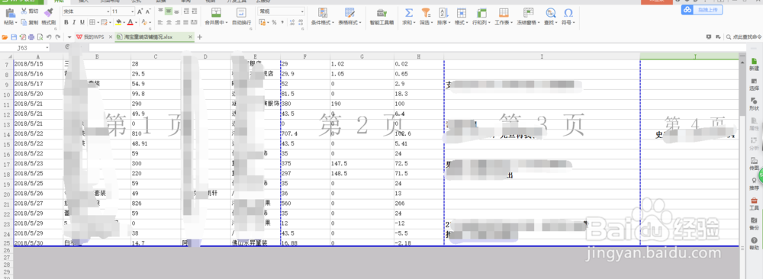Screen dimensions: 763x279
Task: Decrease font size with the A- icon
Action: [x=149, y=11]
